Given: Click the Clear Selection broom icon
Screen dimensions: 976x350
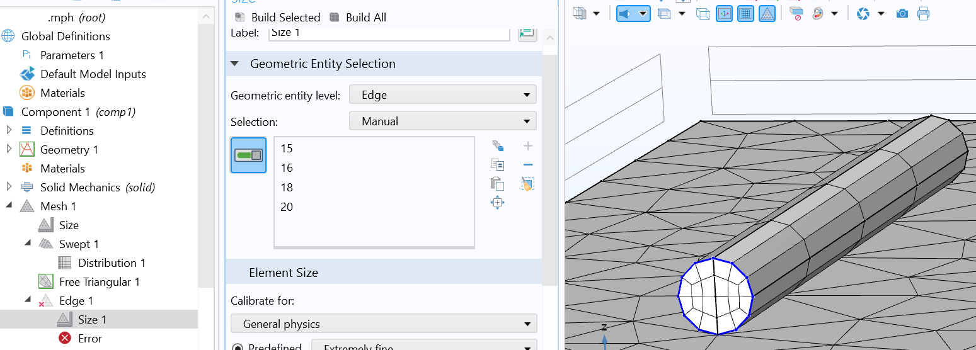Looking at the screenshot, I should (528, 184).
